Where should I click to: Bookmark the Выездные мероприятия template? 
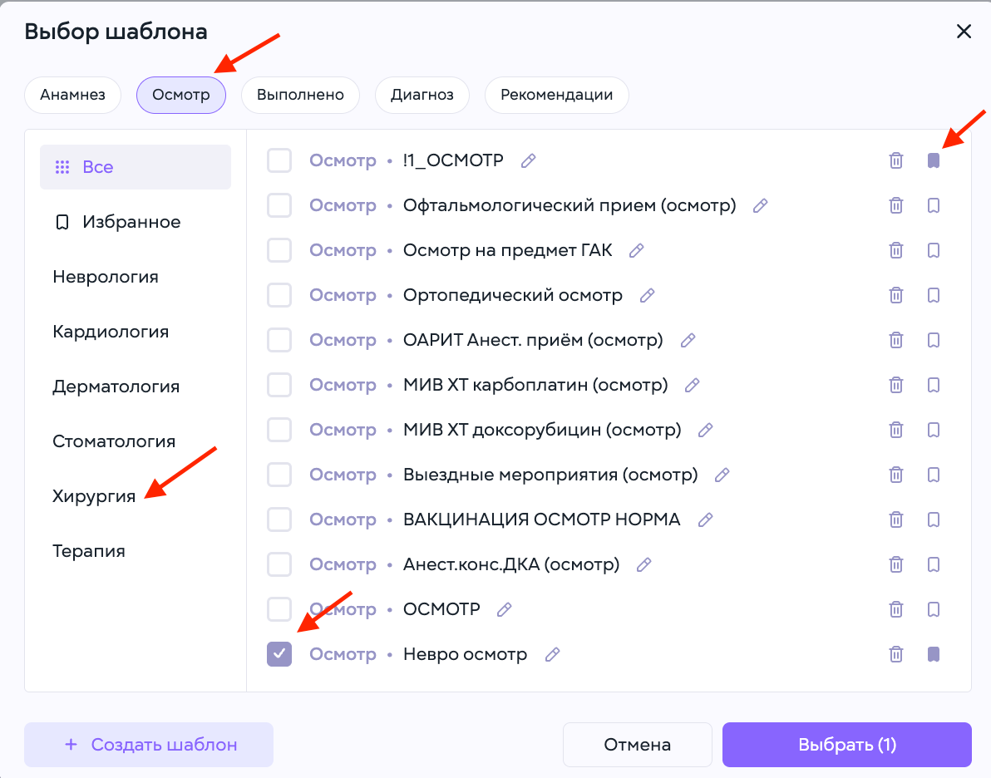click(934, 475)
